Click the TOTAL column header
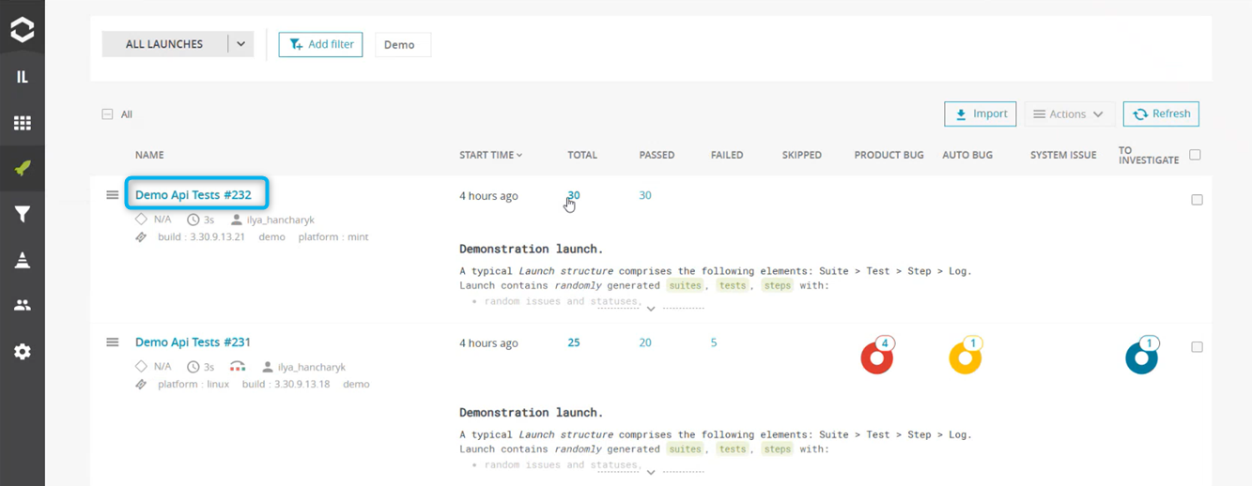 point(582,155)
